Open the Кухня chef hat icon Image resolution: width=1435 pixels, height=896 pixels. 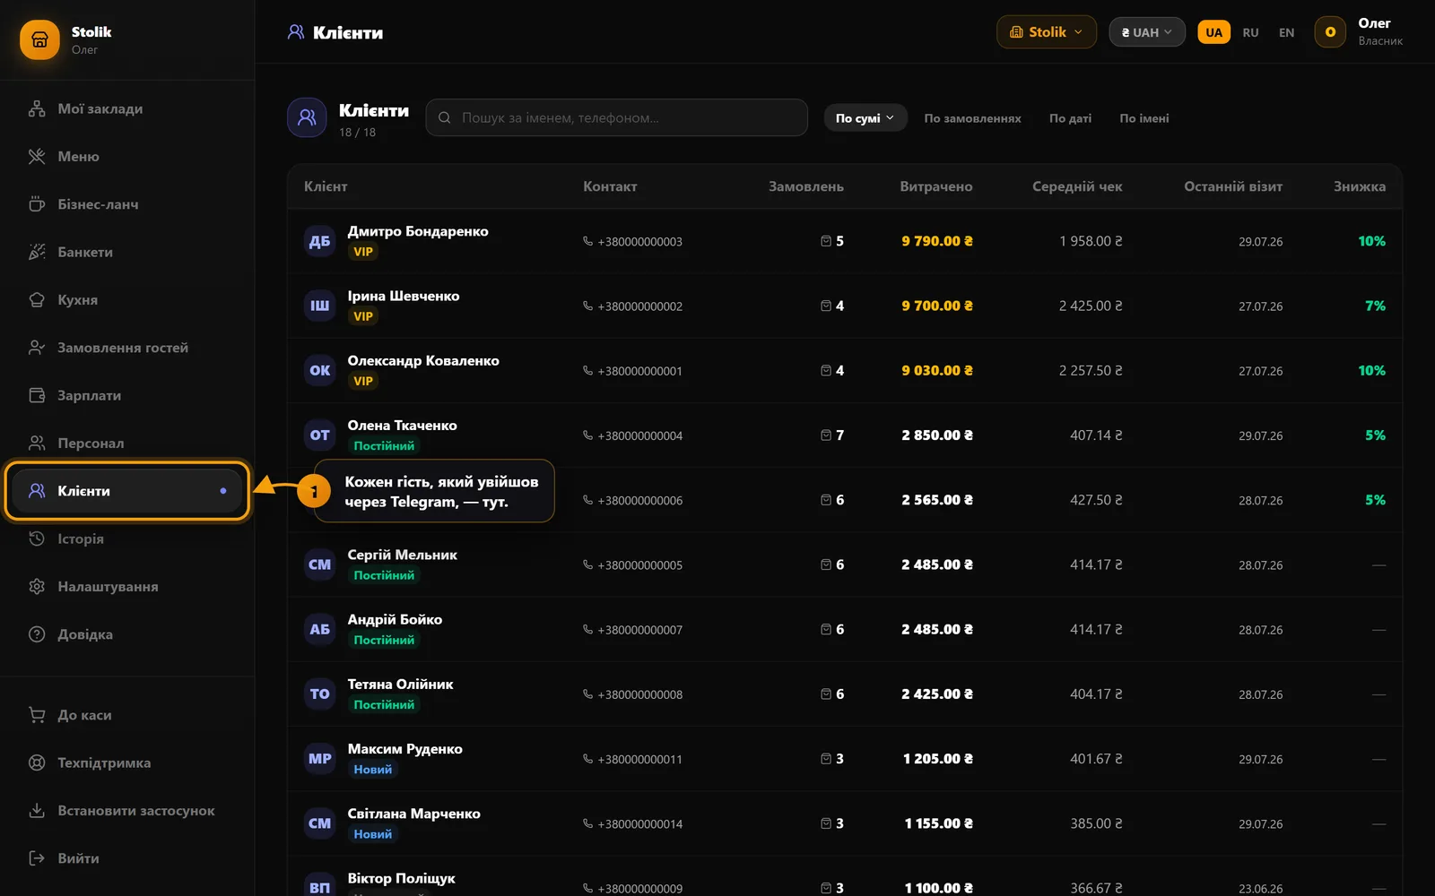tap(37, 300)
